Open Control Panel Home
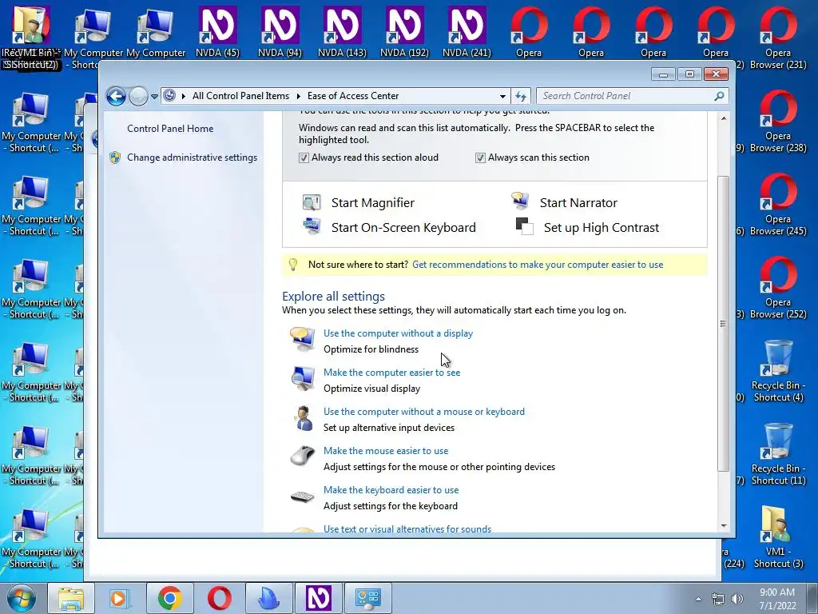The image size is (818, 614). pyautogui.click(x=170, y=129)
